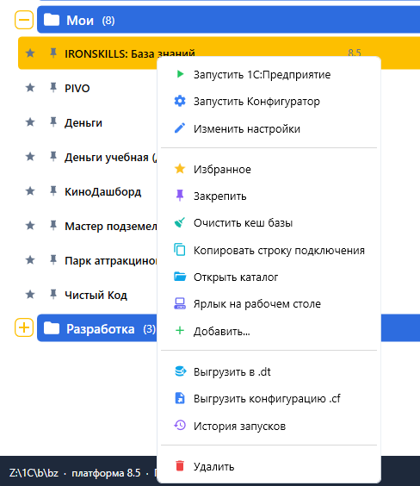
Task: Click the copy icon for connection string
Action: [x=180, y=250]
